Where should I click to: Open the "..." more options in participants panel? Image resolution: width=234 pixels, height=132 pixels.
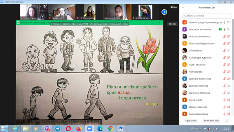(x=227, y=120)
